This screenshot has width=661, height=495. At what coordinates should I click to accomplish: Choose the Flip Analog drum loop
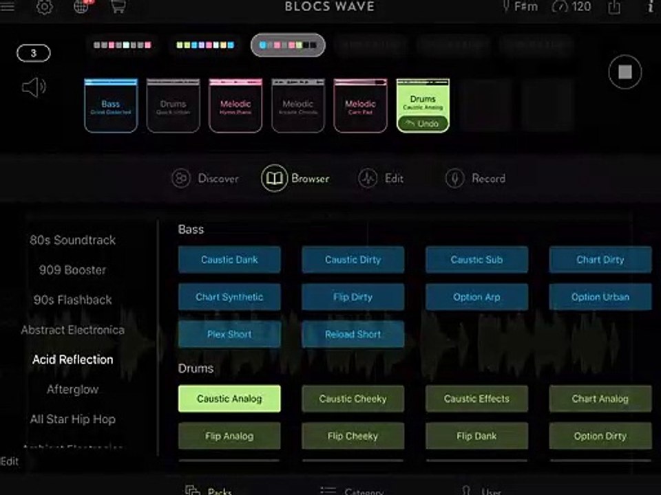229,436
